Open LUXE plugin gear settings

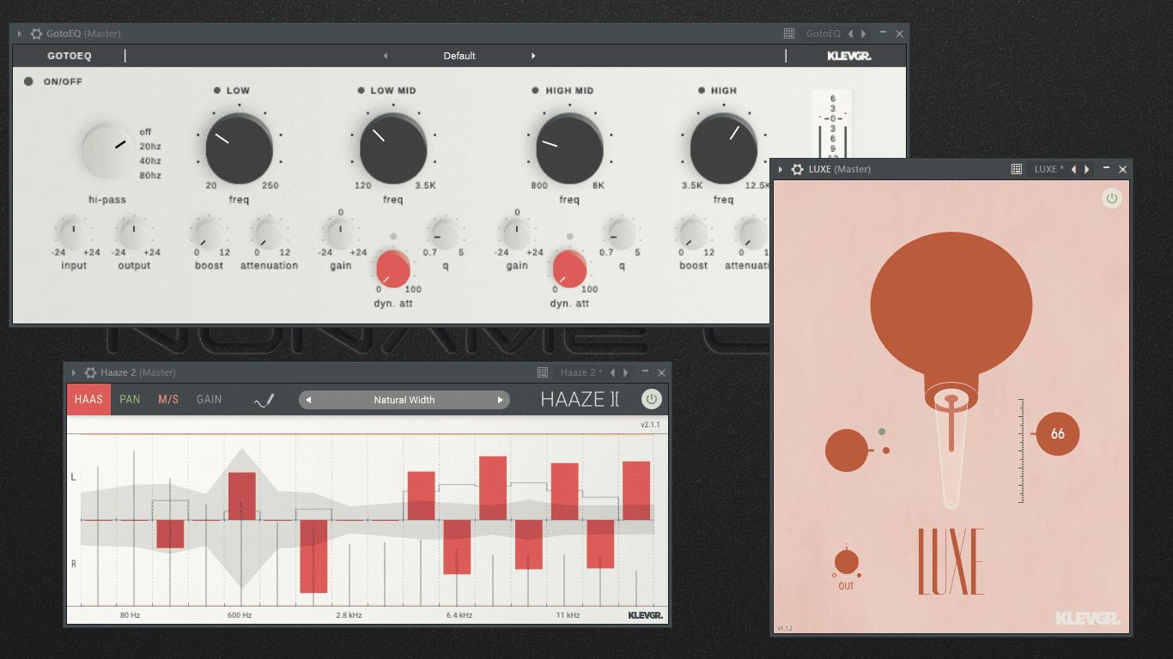[798, 169]
